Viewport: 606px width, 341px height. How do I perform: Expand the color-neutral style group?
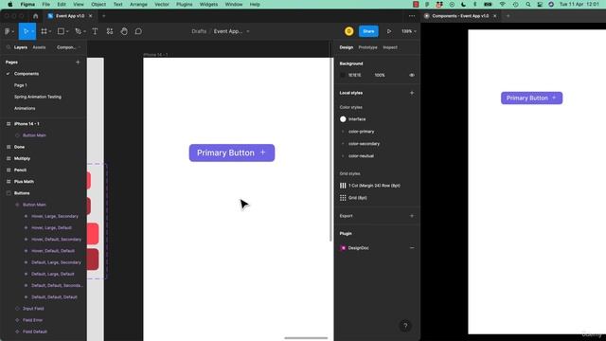click(x=343, y=155)
